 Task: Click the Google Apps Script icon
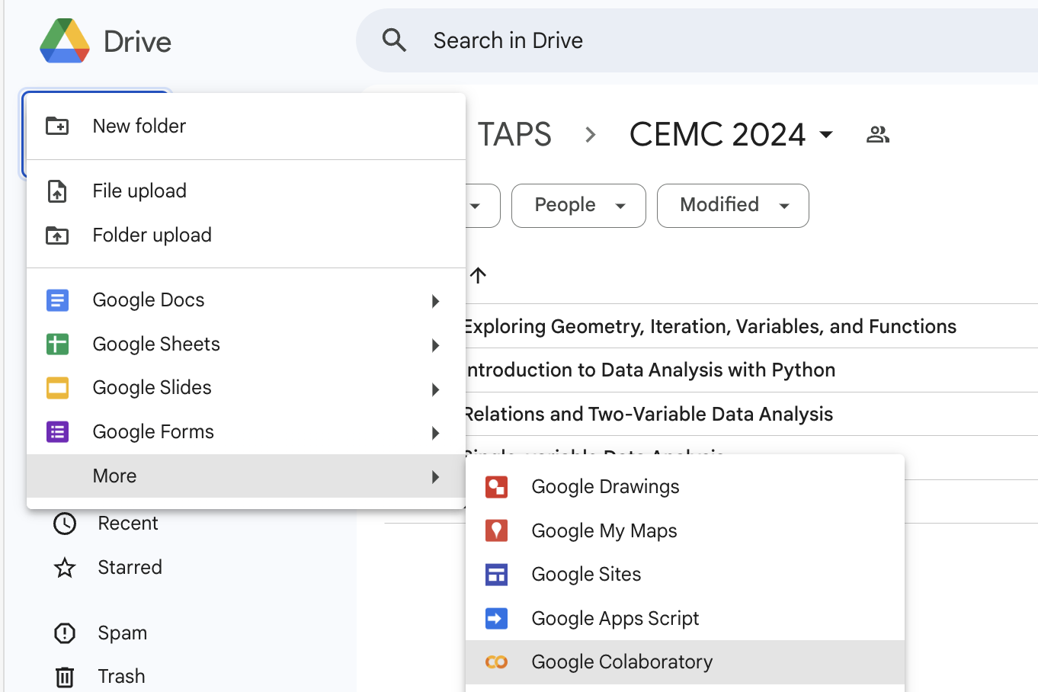(x=496, y=618)
